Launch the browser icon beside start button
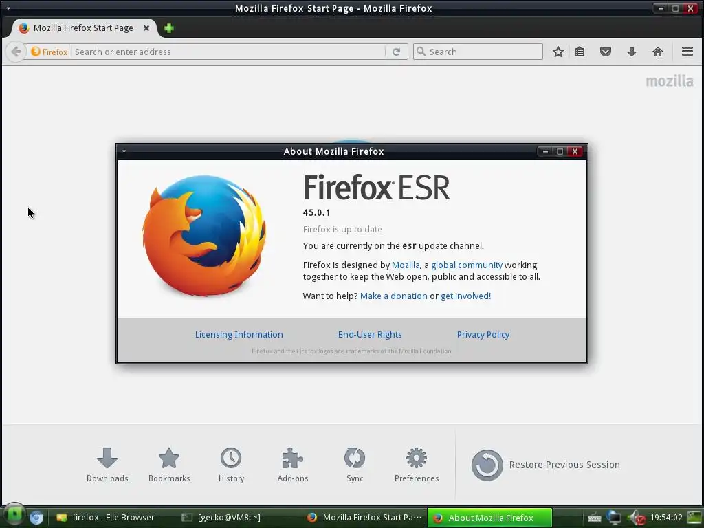Viewport: 704px width, 528px height. tap(36, 518)
